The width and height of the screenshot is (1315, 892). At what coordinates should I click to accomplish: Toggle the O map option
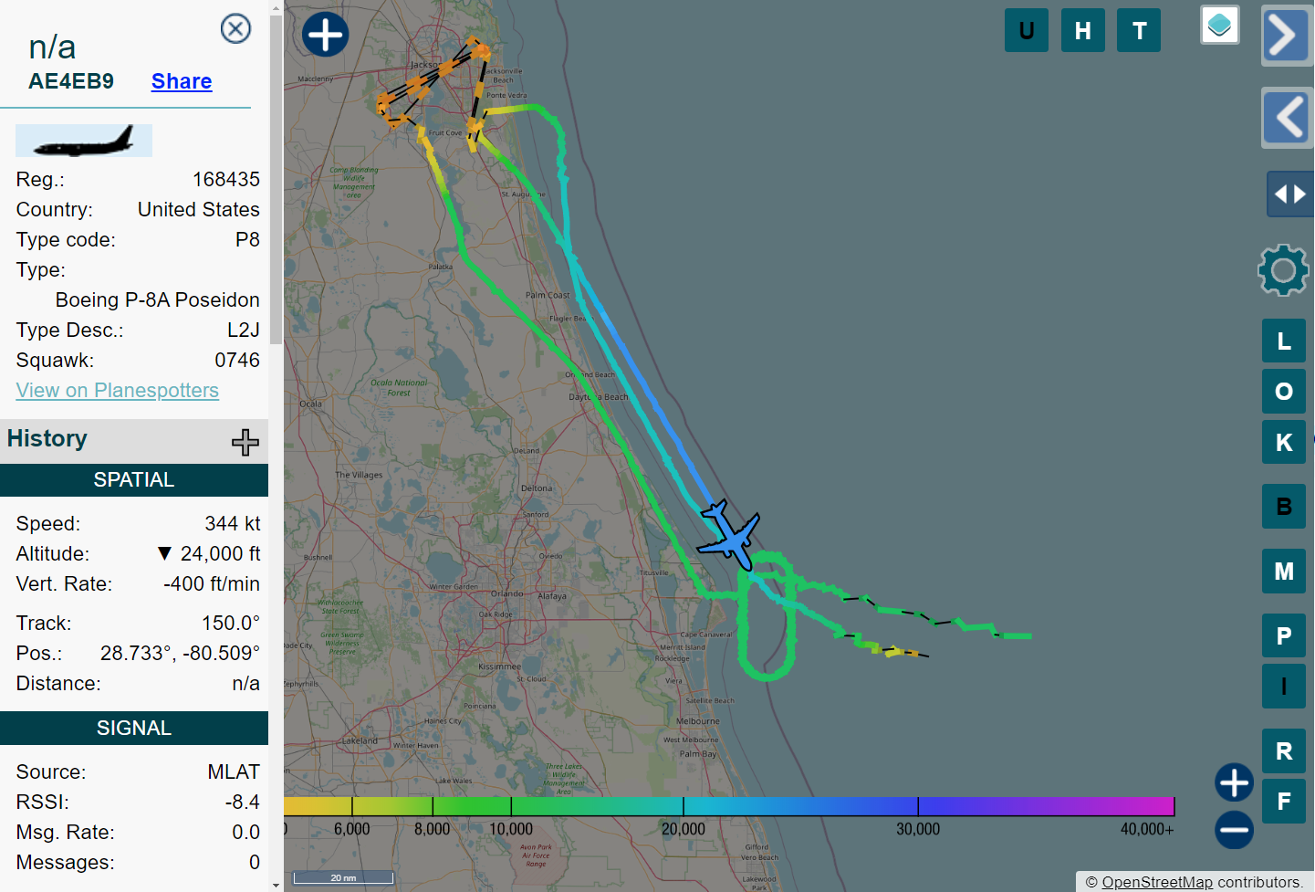point(1284,392)
